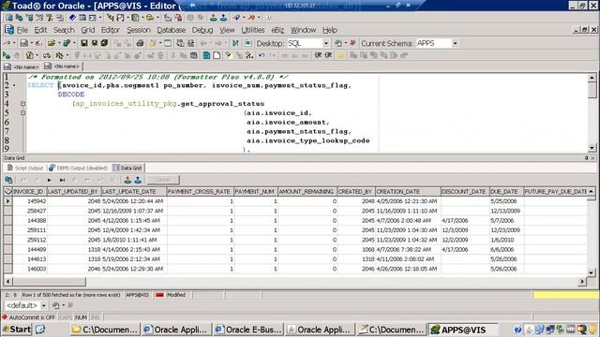Click AMOUNT_REMAINING column header
The height and width of the screenshot is (337, 600).
pos(307,191)
